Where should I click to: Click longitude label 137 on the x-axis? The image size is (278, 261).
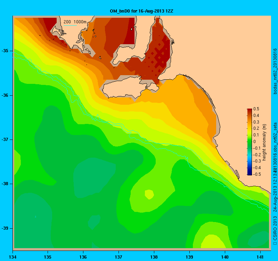[x=118, y=257]
